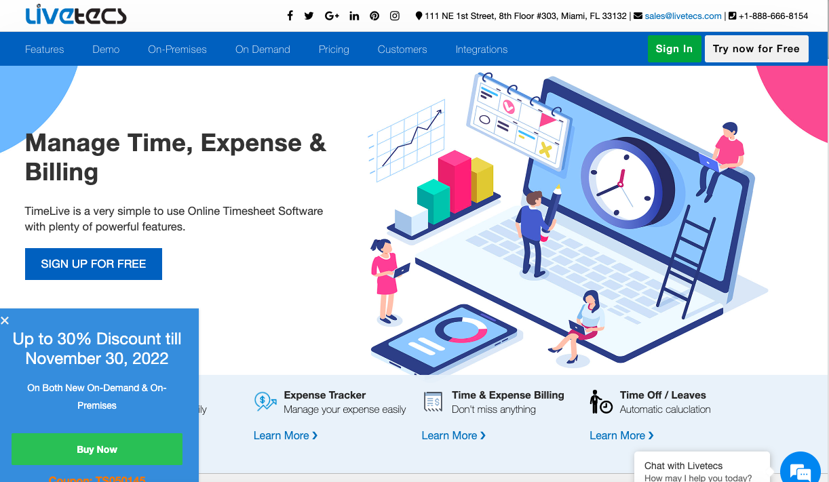Click the Time Off / Leaves person-clock icon
Image resolution: width=829 pixels, height=482 pixels.
coord(601,402)
